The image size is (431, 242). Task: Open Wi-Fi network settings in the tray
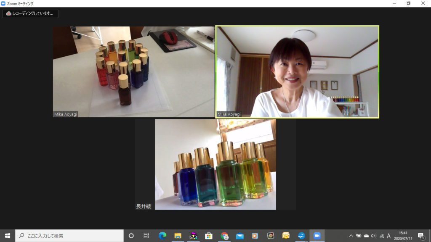pos(381,236)
